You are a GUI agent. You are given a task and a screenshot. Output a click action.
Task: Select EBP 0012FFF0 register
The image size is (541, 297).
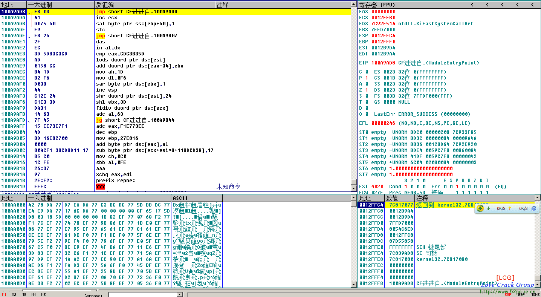coord(377,42)
